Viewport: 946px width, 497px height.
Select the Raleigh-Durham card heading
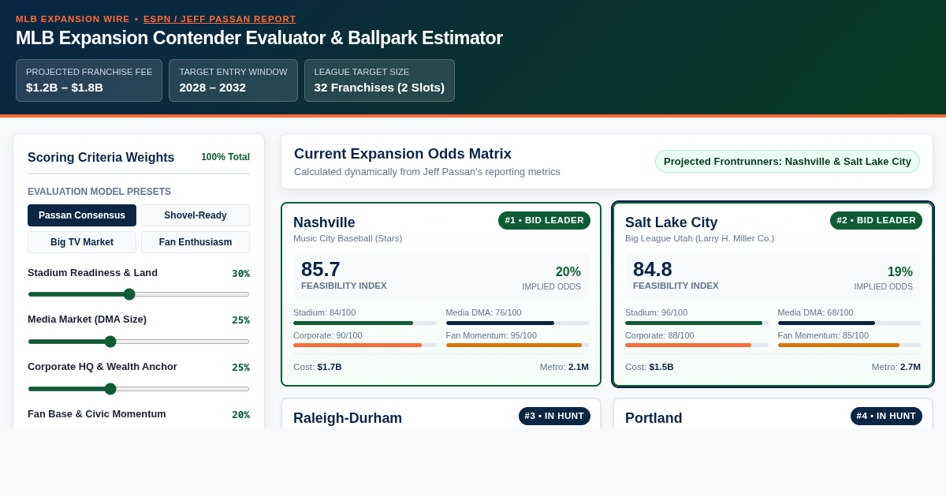coord(348,418)
